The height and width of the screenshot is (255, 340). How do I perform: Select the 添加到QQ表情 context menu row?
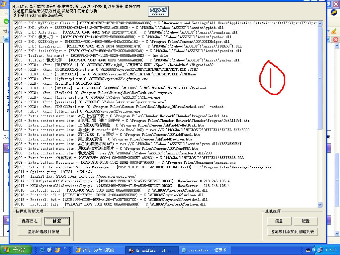pyautogui.click(x=105, y=139)
